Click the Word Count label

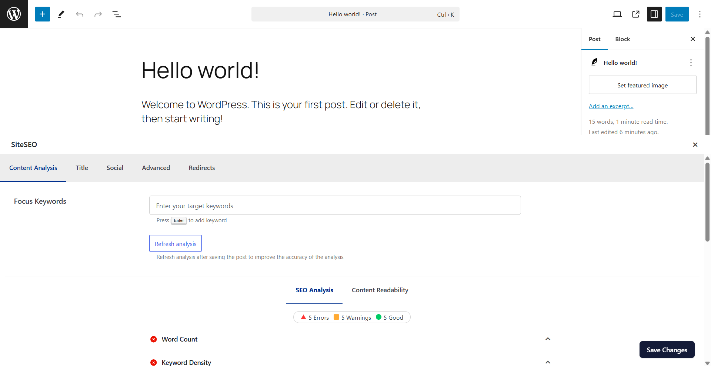click(180, 339)
